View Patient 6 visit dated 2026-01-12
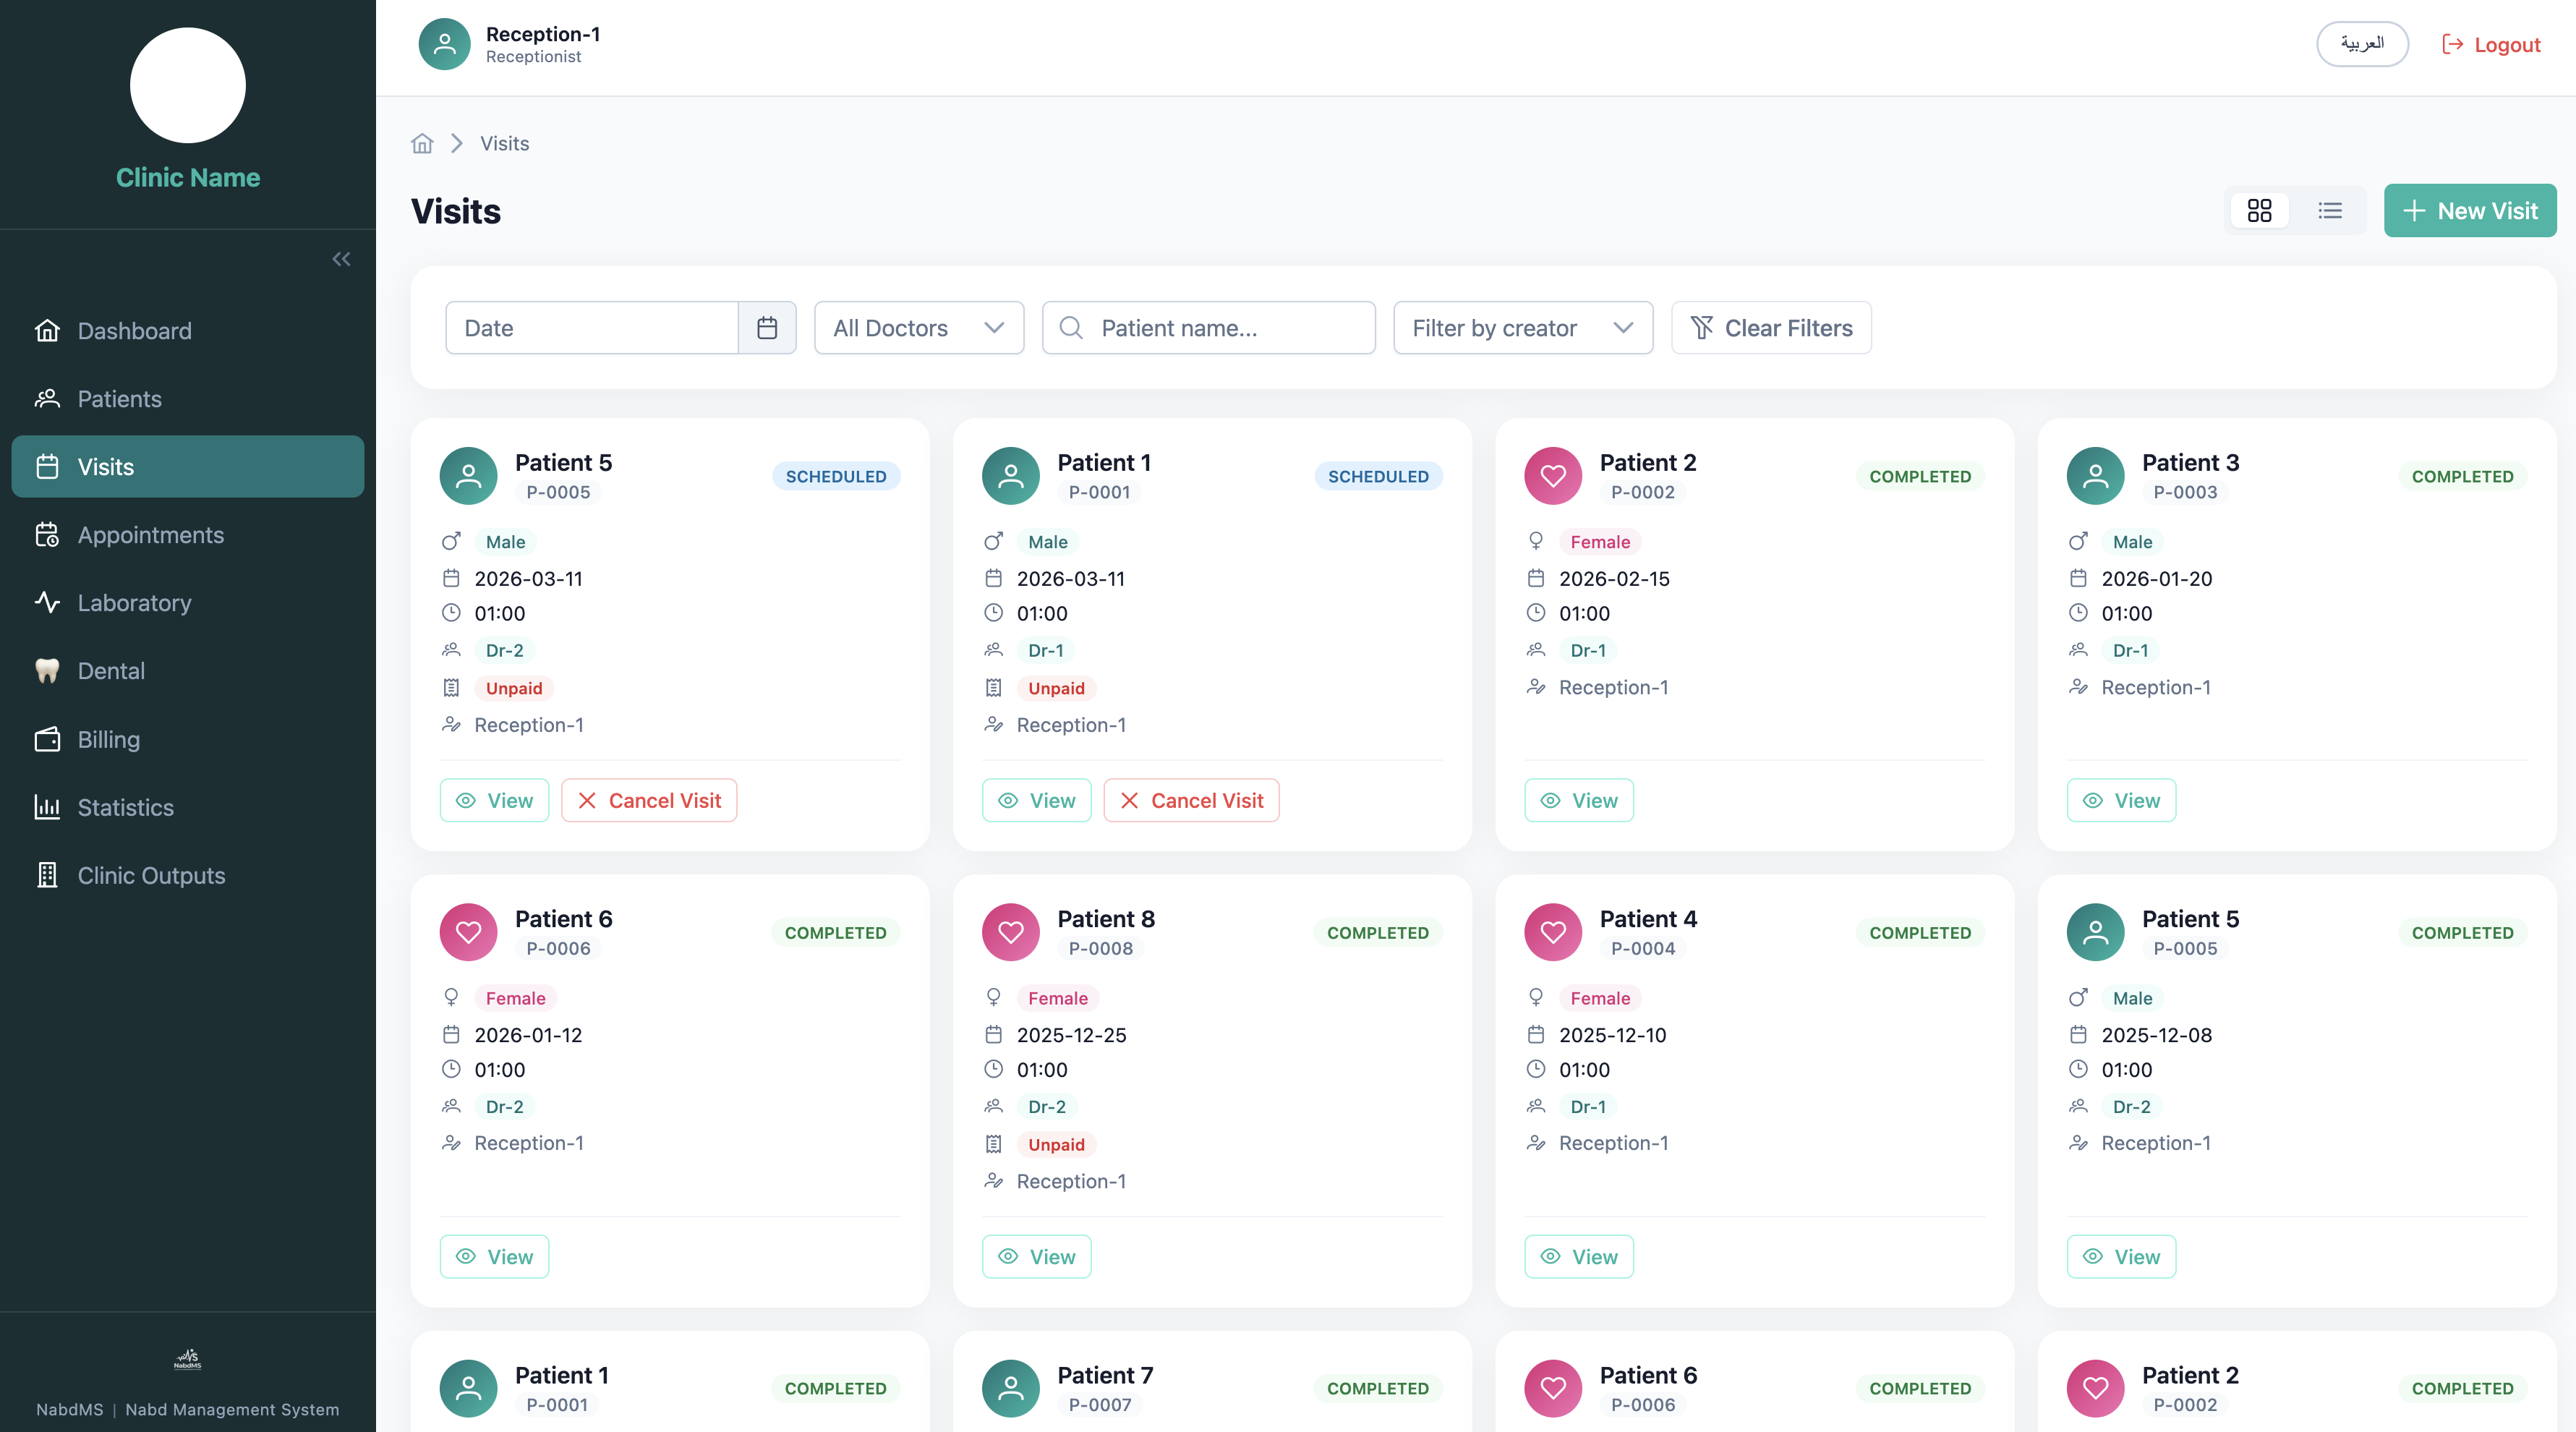This screenshot has width=2576, height=1432. pyautogui.click(x=494, y=1256)
